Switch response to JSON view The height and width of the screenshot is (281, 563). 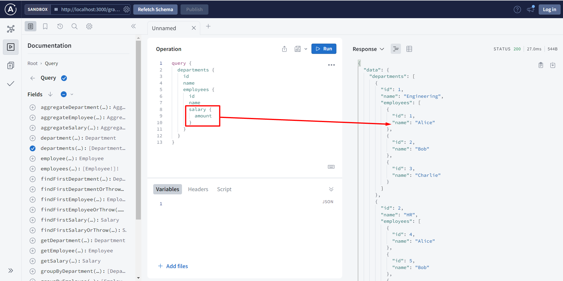coord(396,49)
